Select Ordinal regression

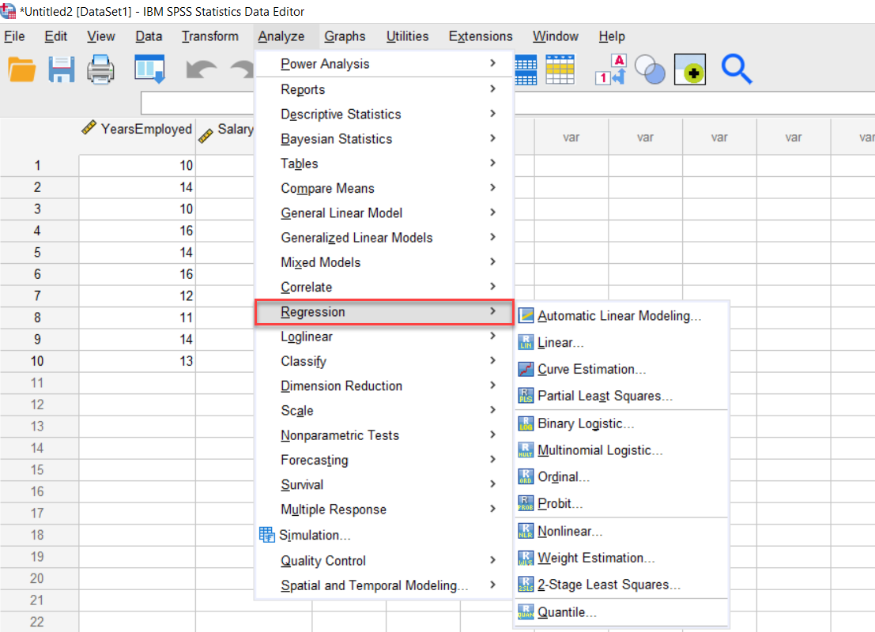[621, 477]
